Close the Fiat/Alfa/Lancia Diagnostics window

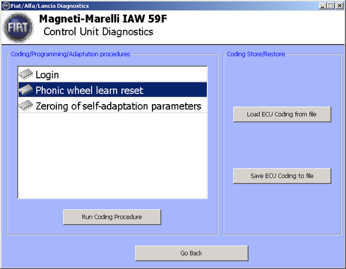(340, 6)
